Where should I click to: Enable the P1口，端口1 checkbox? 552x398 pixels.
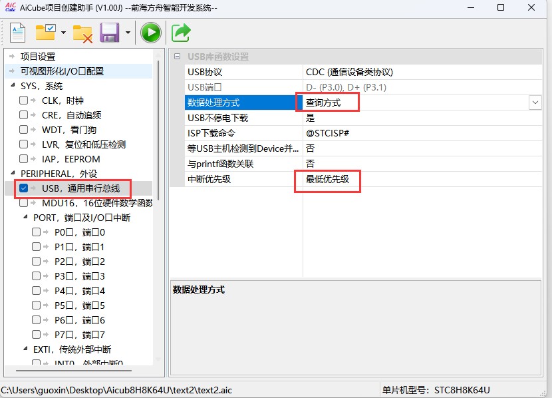coord(37,246)
